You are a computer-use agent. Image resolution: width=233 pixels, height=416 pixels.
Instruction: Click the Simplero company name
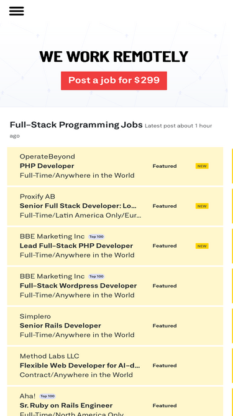click(x=35, y=316)
